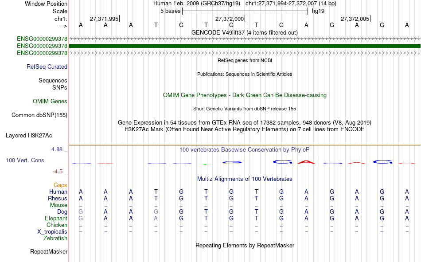Select the Zebrafish species label

(55, 239)
